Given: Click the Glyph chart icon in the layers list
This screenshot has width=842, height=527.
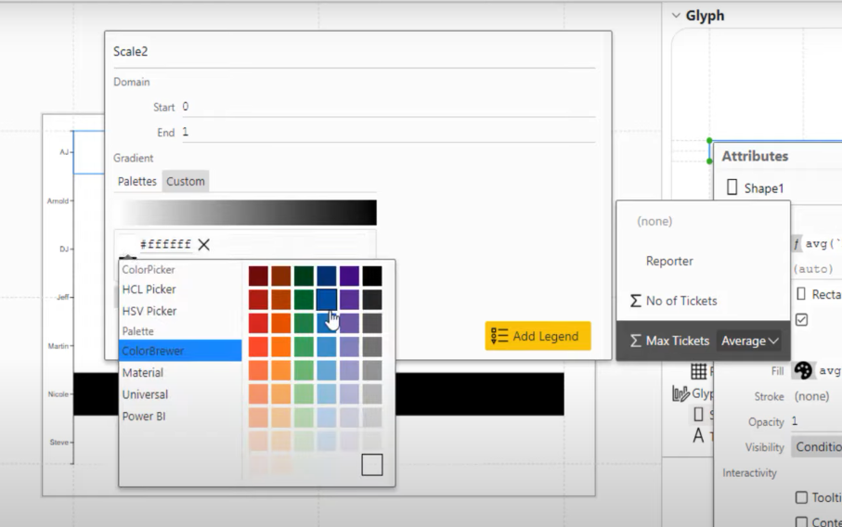Looking at the screenshot, I should click(680, 393).
